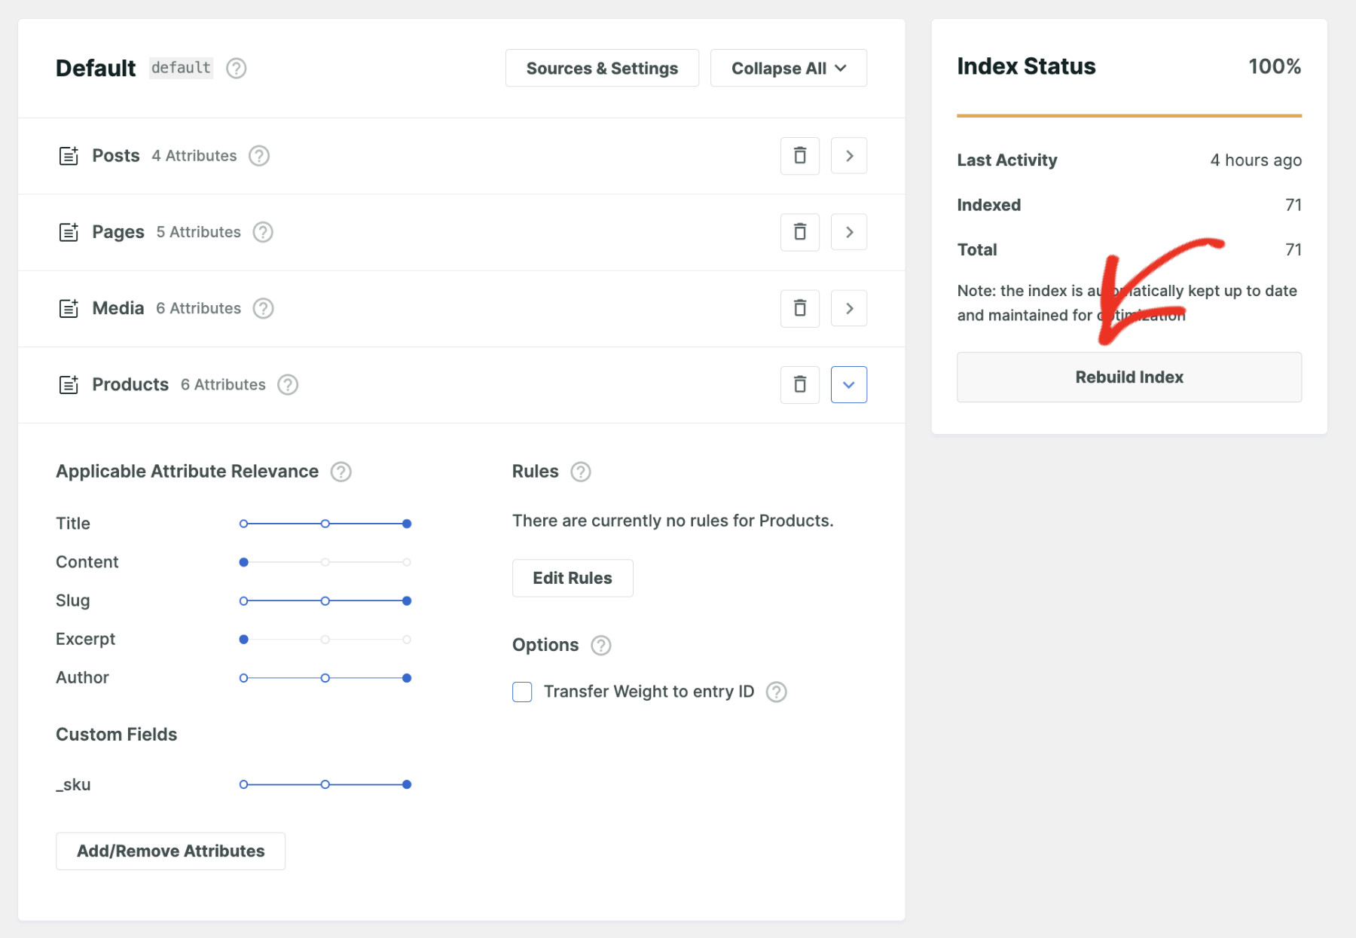Open help icon beside Pages 5 Attributes

pyautogui.click(x=263, y=232)
